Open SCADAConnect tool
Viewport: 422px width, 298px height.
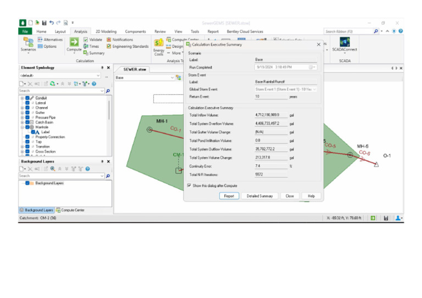coord(345,44)
